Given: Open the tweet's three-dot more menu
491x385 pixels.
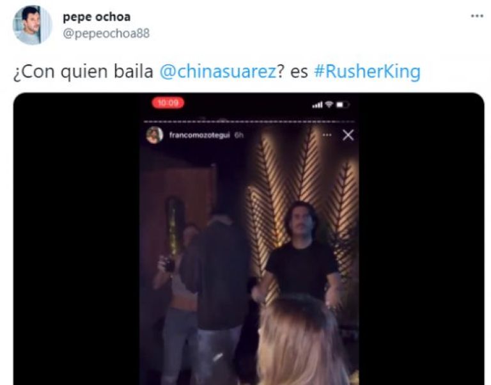Looking at the screenshot, I should 477,16.
